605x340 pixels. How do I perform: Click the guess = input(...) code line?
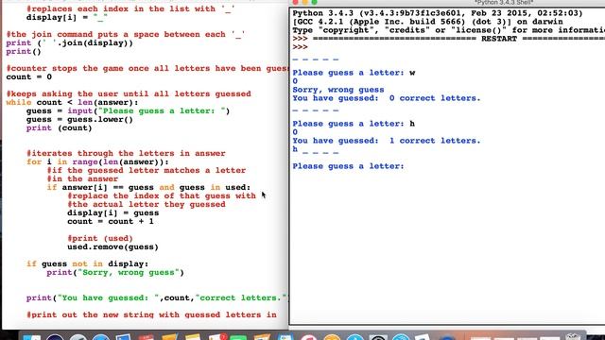[129, 110]
